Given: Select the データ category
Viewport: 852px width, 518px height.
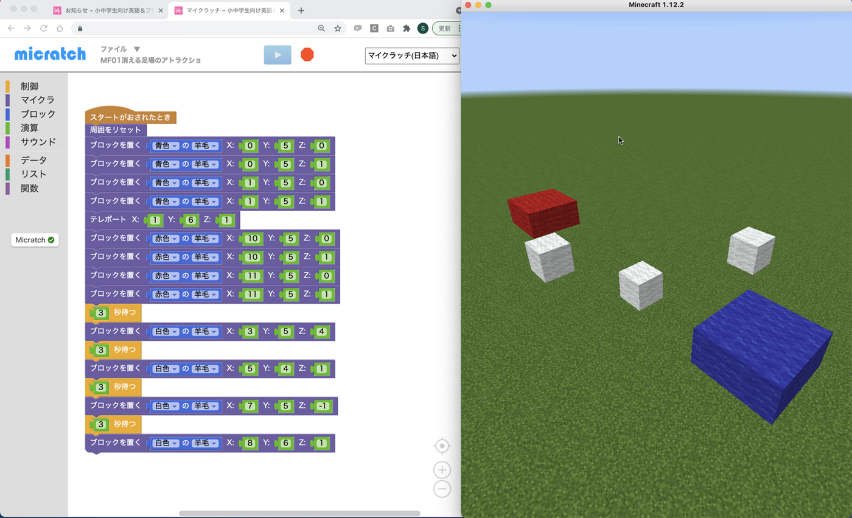Looking at the screenshot, I should pyautogui.click(x=33, y=160).
